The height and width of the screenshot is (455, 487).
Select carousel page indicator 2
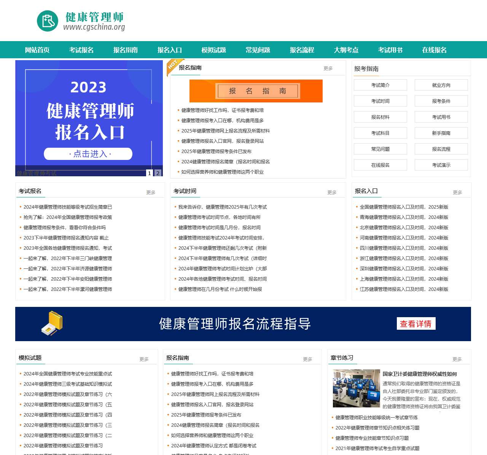tap(158, 173)
